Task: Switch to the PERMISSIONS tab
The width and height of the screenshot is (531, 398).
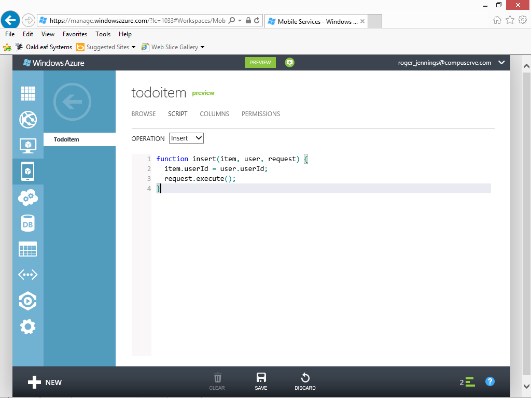Action: click(261, 114)
